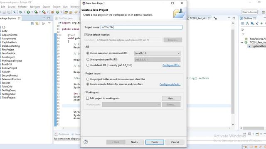Screen dimensions: 266x149
Task: Open the Project menu
Action: click(x=57, y=7)
